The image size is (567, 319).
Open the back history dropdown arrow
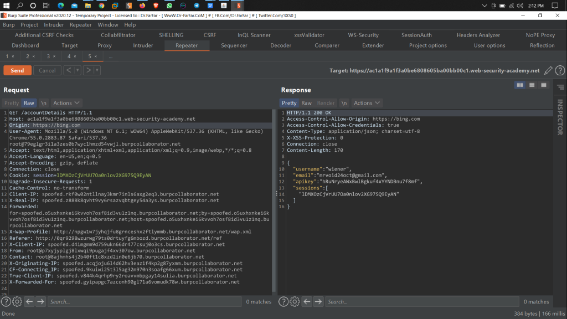(x=78, y=70)
